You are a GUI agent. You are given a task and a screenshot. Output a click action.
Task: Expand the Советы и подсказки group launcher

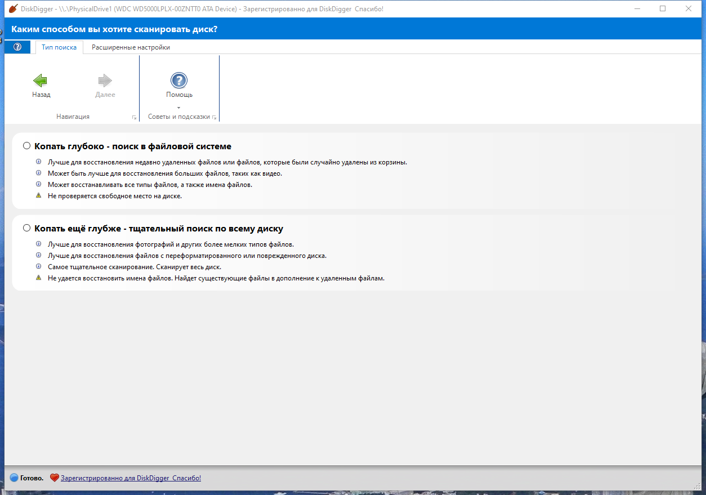215,117
